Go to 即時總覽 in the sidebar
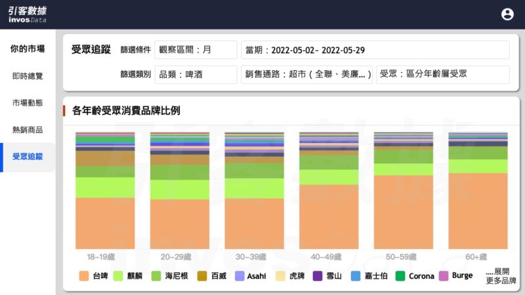The image size is (525, 295). coord(28,76)
